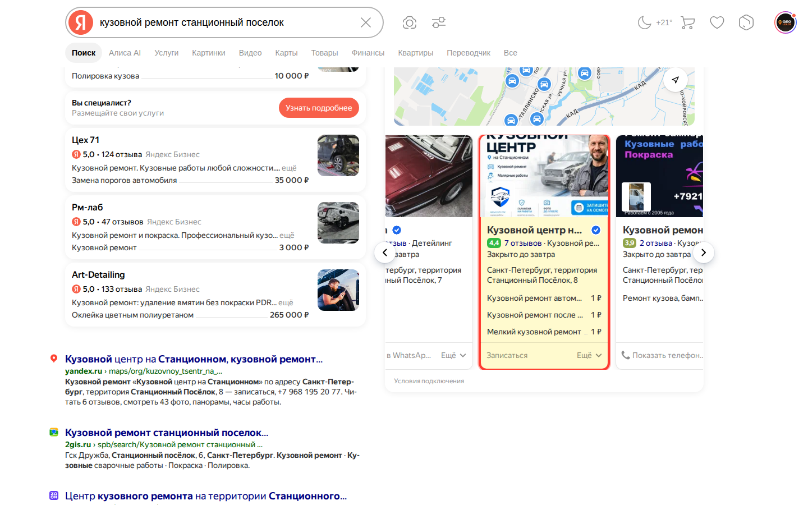Open the Финансы tab

pos(368,53)
